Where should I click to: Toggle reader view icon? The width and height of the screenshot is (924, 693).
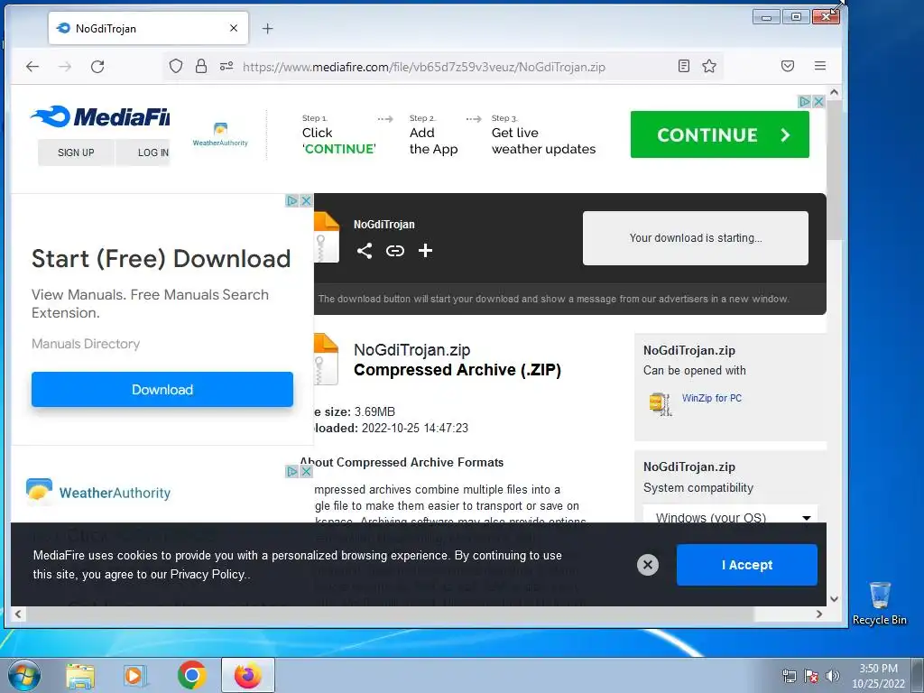(684, 66)
